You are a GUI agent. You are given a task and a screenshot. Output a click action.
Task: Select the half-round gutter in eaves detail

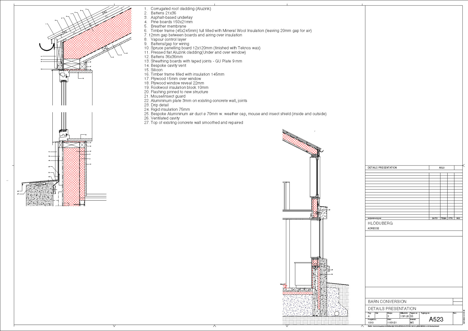click(47, 47)
